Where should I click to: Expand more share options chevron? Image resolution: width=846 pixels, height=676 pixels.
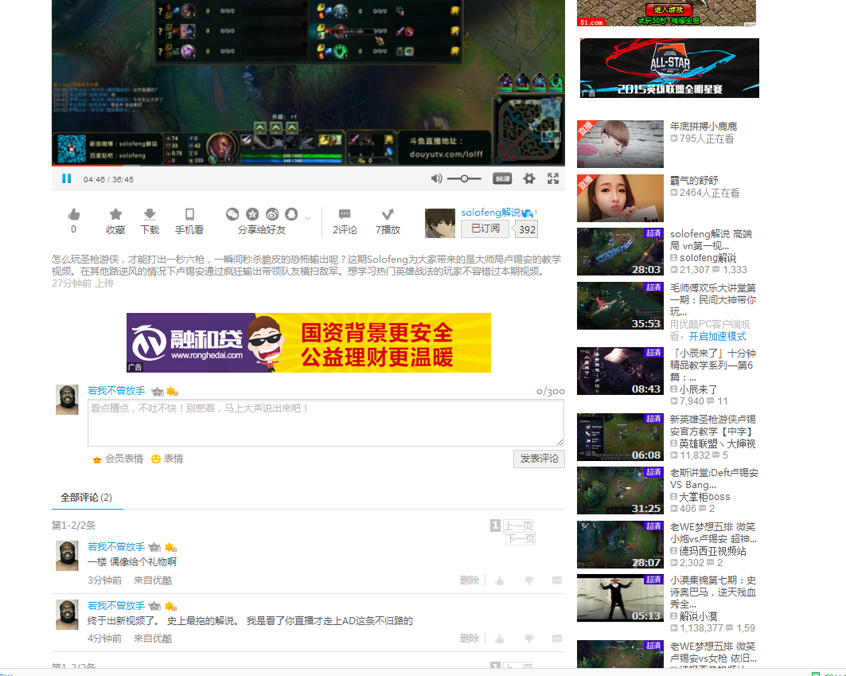tap(307, 217)
